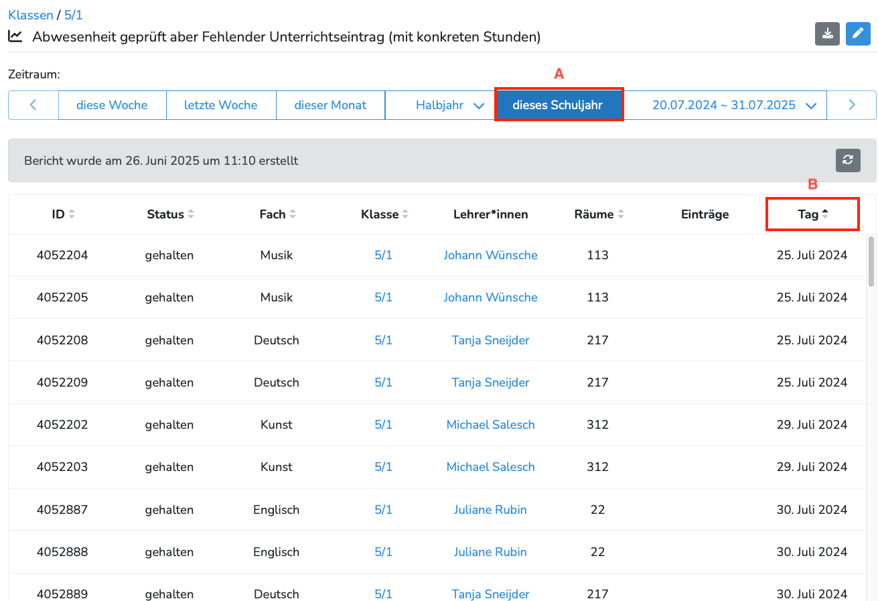Expand the date range 20.07.2024 ~ 31.07.2025 picker
This screenshot has height=601, width=878.
pyautogui.click(x=734, y=105)
